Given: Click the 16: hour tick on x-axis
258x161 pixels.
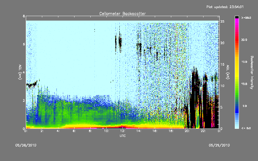Looking at the screenshot, I should pyautogui.click(x=155, y=131).
